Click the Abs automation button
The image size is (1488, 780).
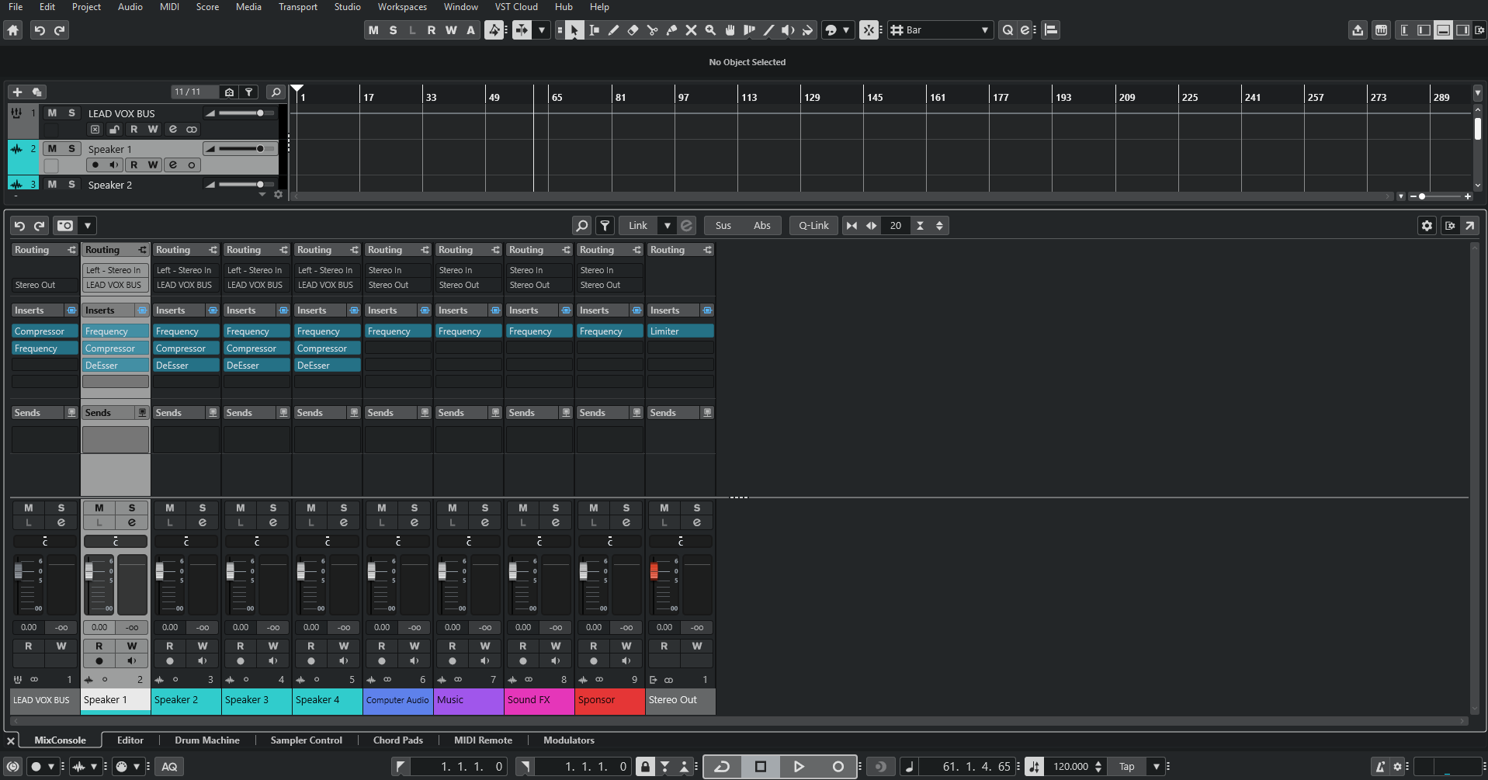coord(761,225)
